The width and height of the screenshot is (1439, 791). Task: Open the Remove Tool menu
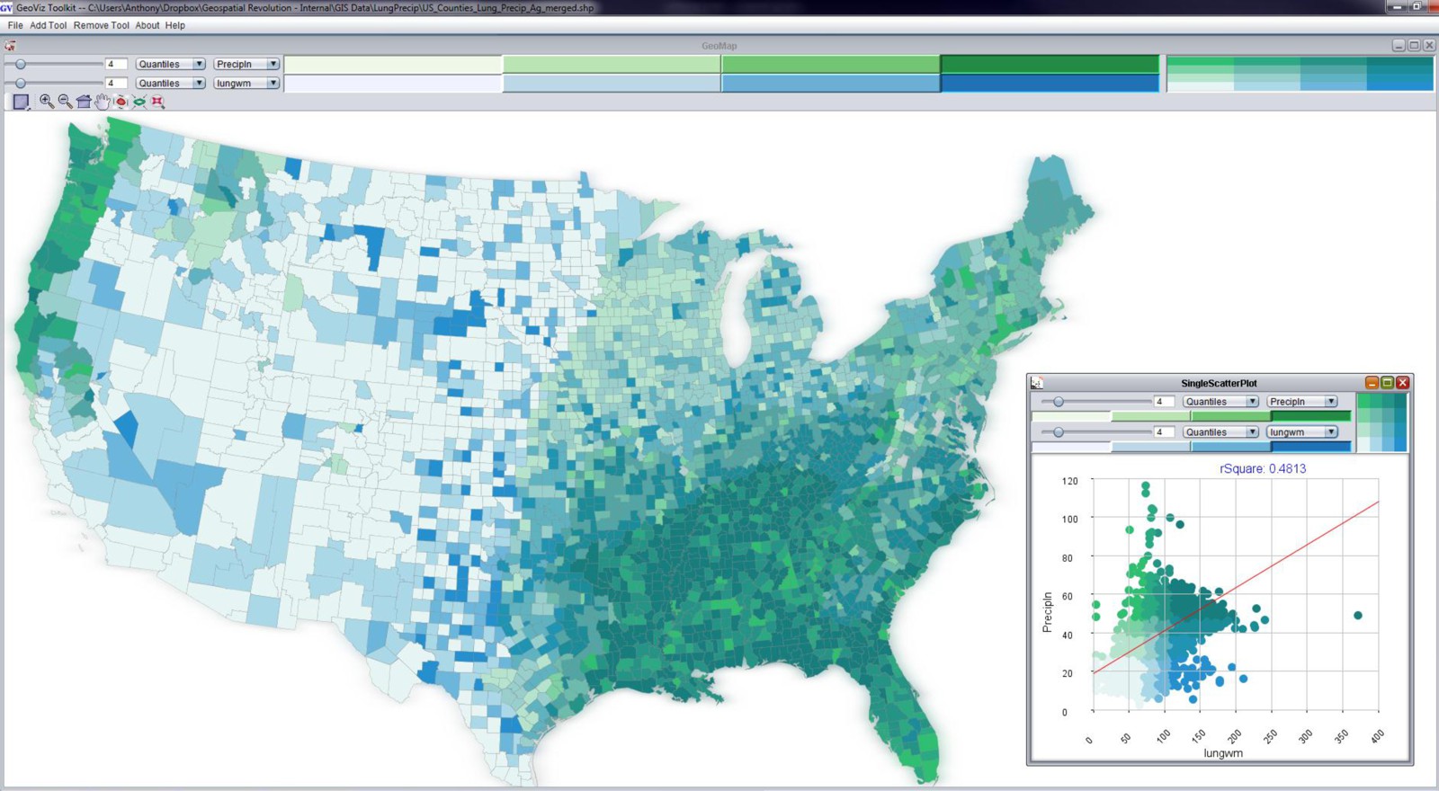coord(101,25)
